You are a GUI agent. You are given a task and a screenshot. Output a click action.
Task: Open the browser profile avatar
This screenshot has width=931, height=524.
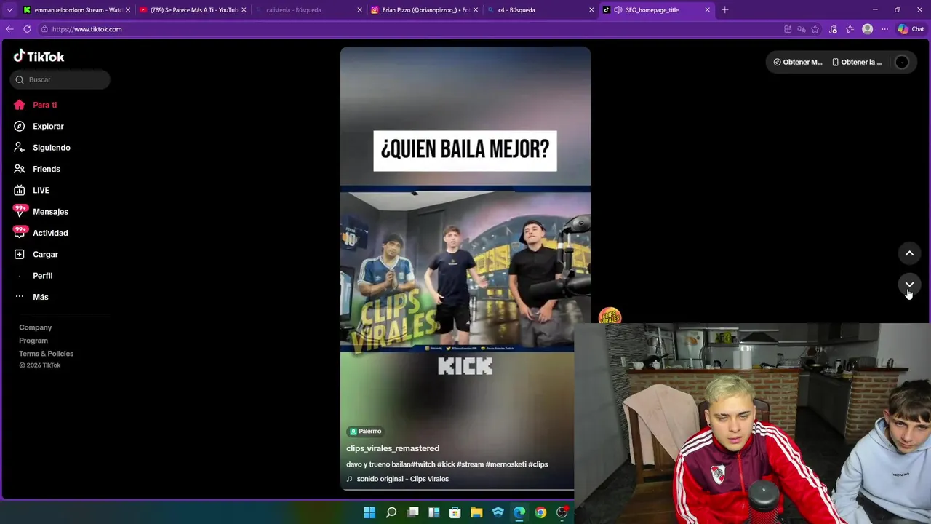(x=867, y=29)
